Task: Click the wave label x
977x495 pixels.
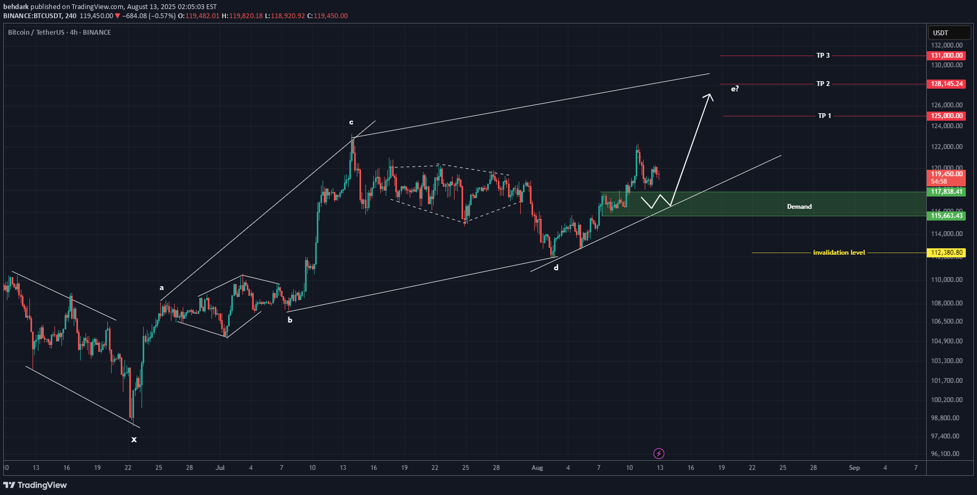Action: [x=134, y=439]
